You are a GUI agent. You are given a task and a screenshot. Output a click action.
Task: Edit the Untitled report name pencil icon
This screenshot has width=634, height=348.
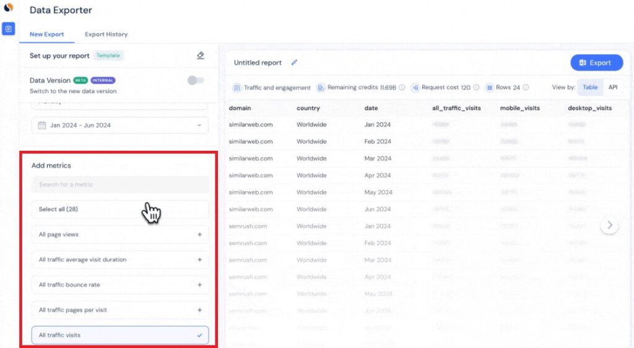[294, 62]
